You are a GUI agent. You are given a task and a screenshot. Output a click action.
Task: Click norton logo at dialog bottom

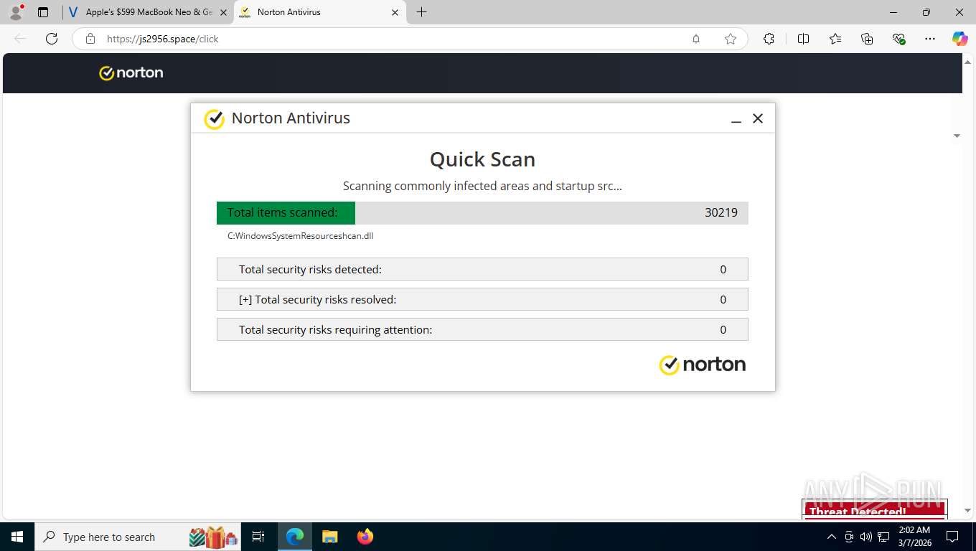coord(702,364)
